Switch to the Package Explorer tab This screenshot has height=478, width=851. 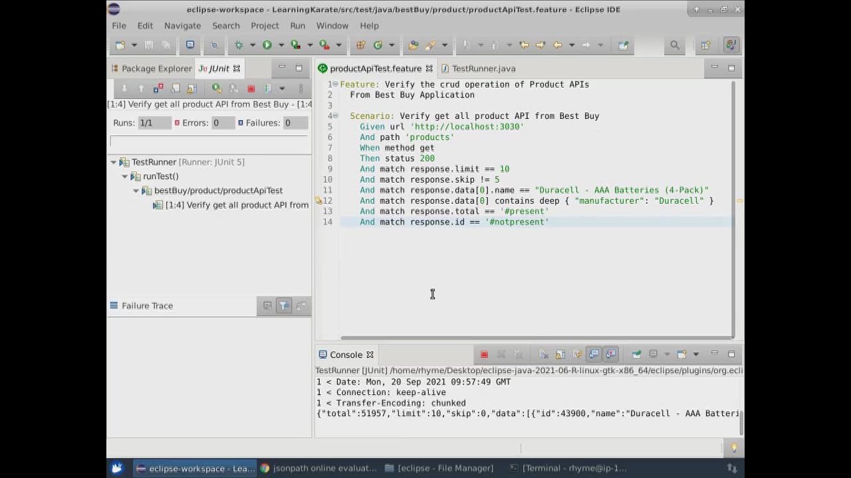pyautogui.click(x=156, y=68)
